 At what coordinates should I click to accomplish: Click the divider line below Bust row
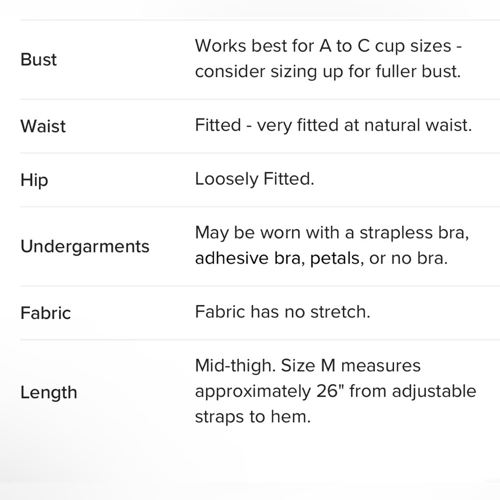coord(260,99)
